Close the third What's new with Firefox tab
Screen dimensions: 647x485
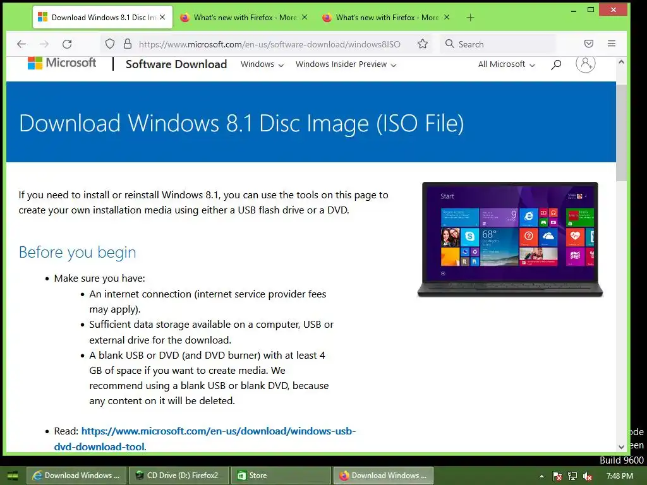click(x=447, y=17)
